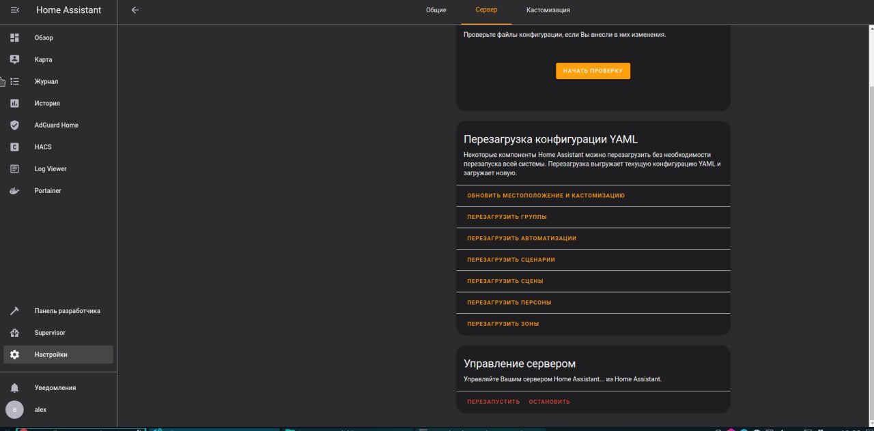Switch to the Общие tab
Image resolution: width=874 pixels, height=431 pixels.
(x=436, y=10)
